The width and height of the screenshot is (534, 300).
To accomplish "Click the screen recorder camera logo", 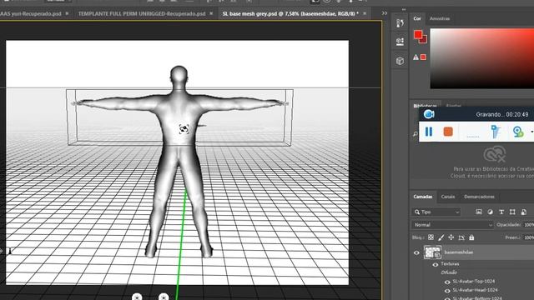I will click(x=429, y=114).
